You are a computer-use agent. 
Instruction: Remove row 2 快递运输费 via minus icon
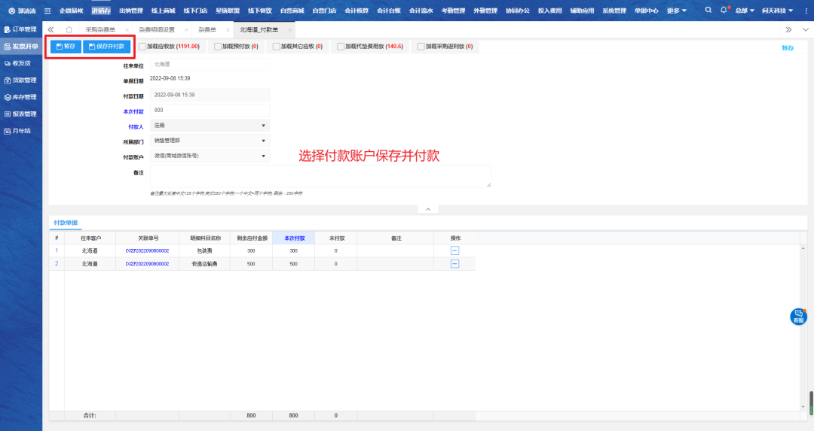tap(454, 264)
